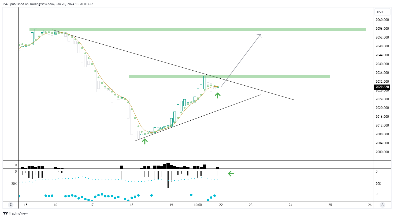The height and width of the screenshot is (218, 394).
Task: Click the Z timezone button
Action: [x=11, y=205]
